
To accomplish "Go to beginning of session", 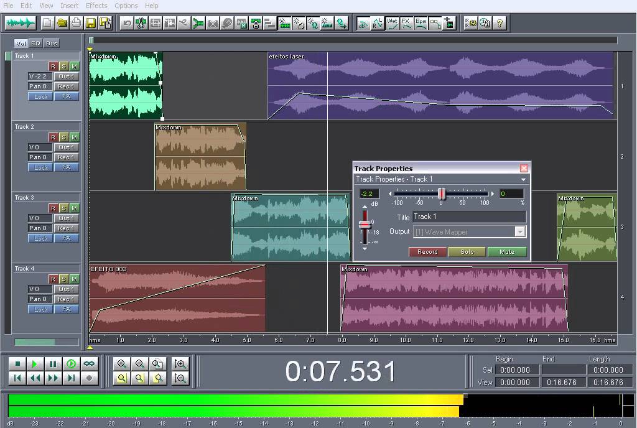I will 17,378.
